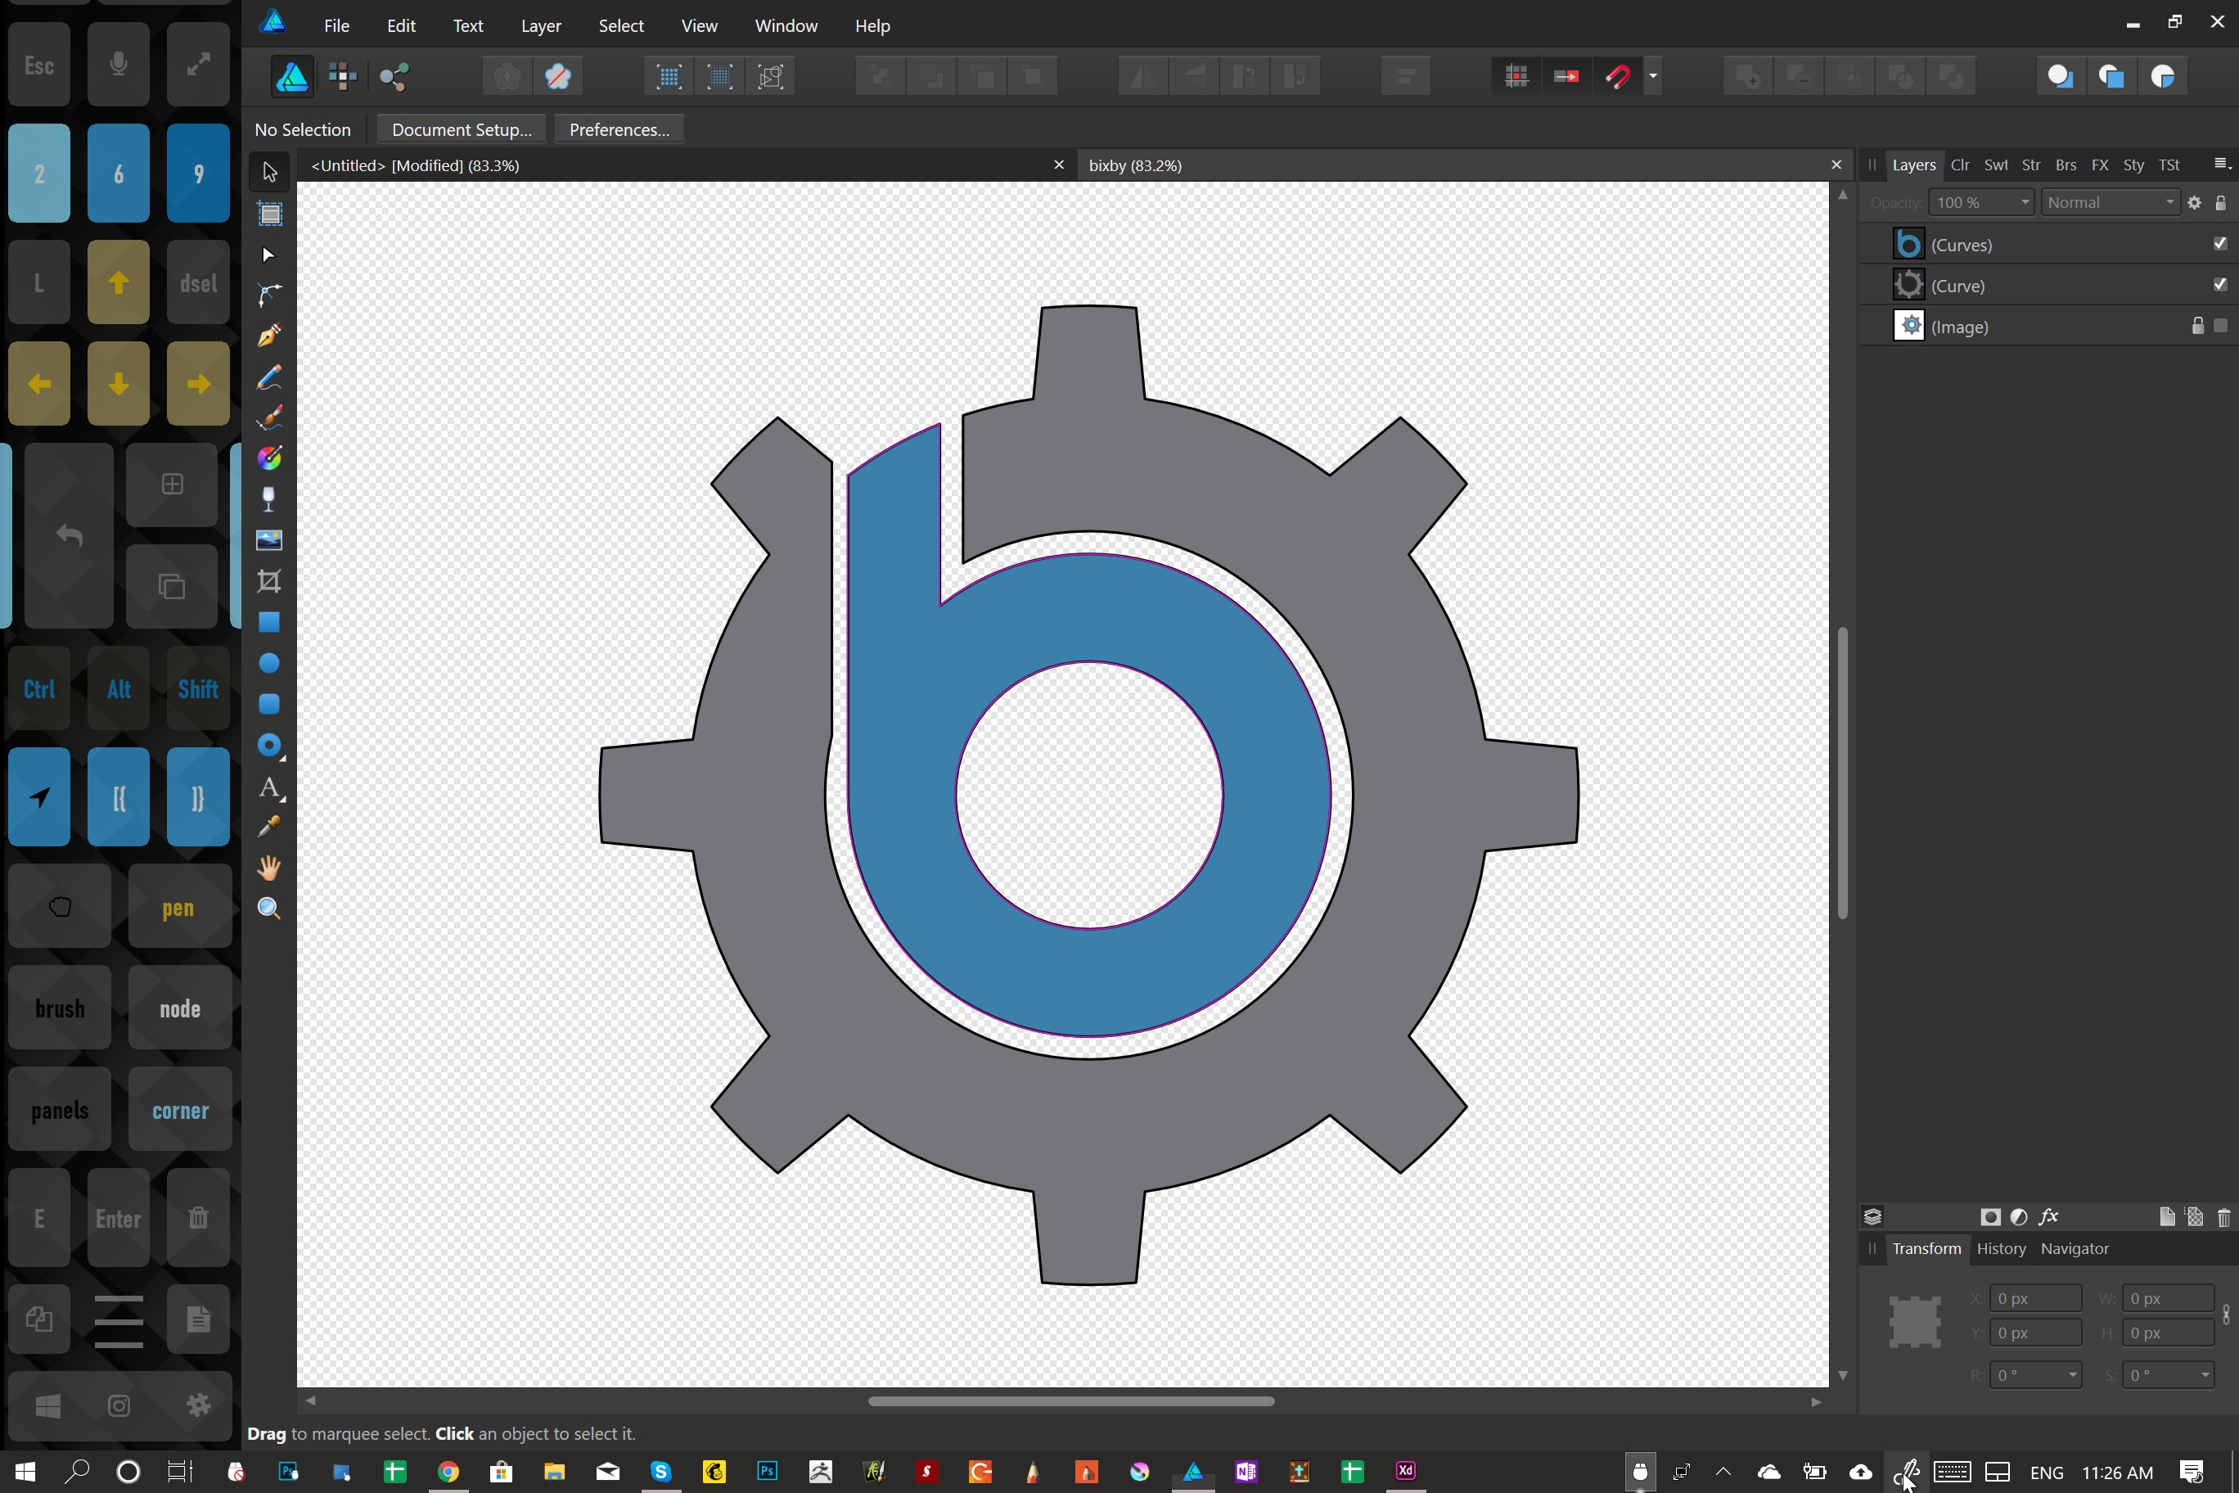Open the Opacity dropdown
The width and height of the screenshot is (2239, 1493).
click(x=2025, y=203)
